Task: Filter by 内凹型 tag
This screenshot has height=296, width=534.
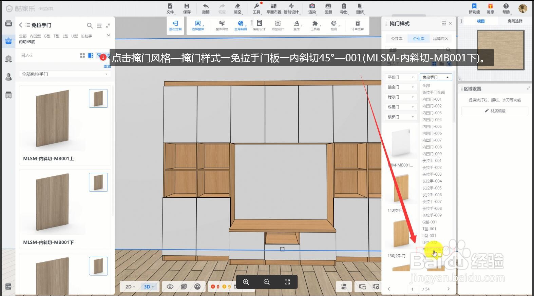Action: tap(35, 36)
